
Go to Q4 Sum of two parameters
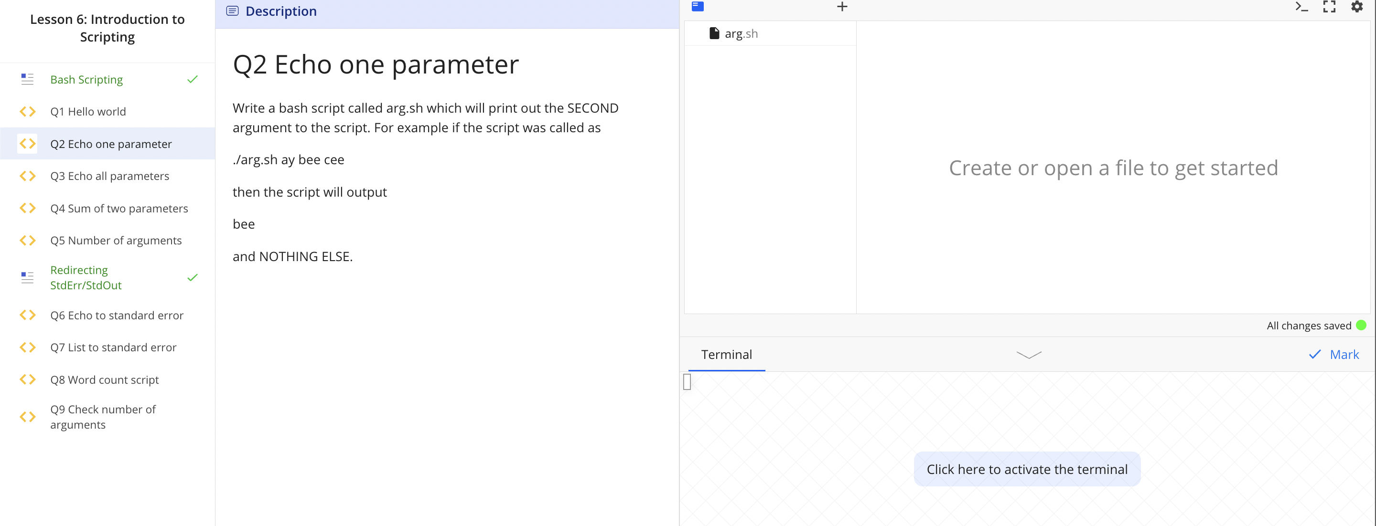(119, 209)
